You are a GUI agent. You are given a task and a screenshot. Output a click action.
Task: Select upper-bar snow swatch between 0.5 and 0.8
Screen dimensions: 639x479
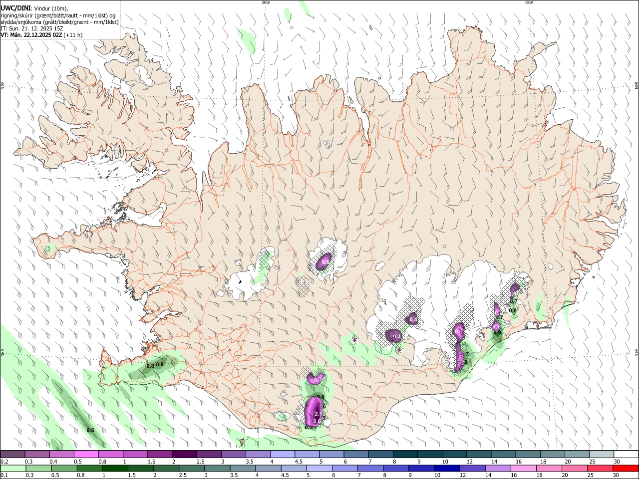(x=86, y=455)
